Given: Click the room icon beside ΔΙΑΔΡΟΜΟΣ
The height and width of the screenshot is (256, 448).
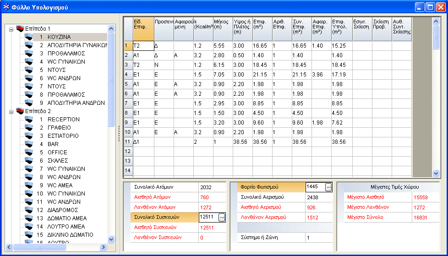Looking at the screenshot, I should 28,210.
